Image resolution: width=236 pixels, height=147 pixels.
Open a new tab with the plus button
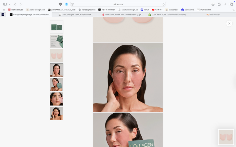[x=225, y=4]
